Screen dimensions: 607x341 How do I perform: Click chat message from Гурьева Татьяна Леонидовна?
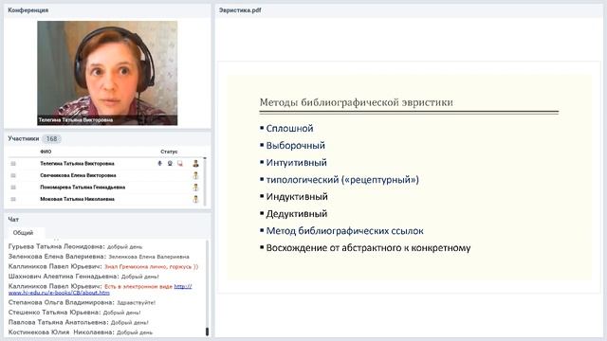(x=76, y=246)
